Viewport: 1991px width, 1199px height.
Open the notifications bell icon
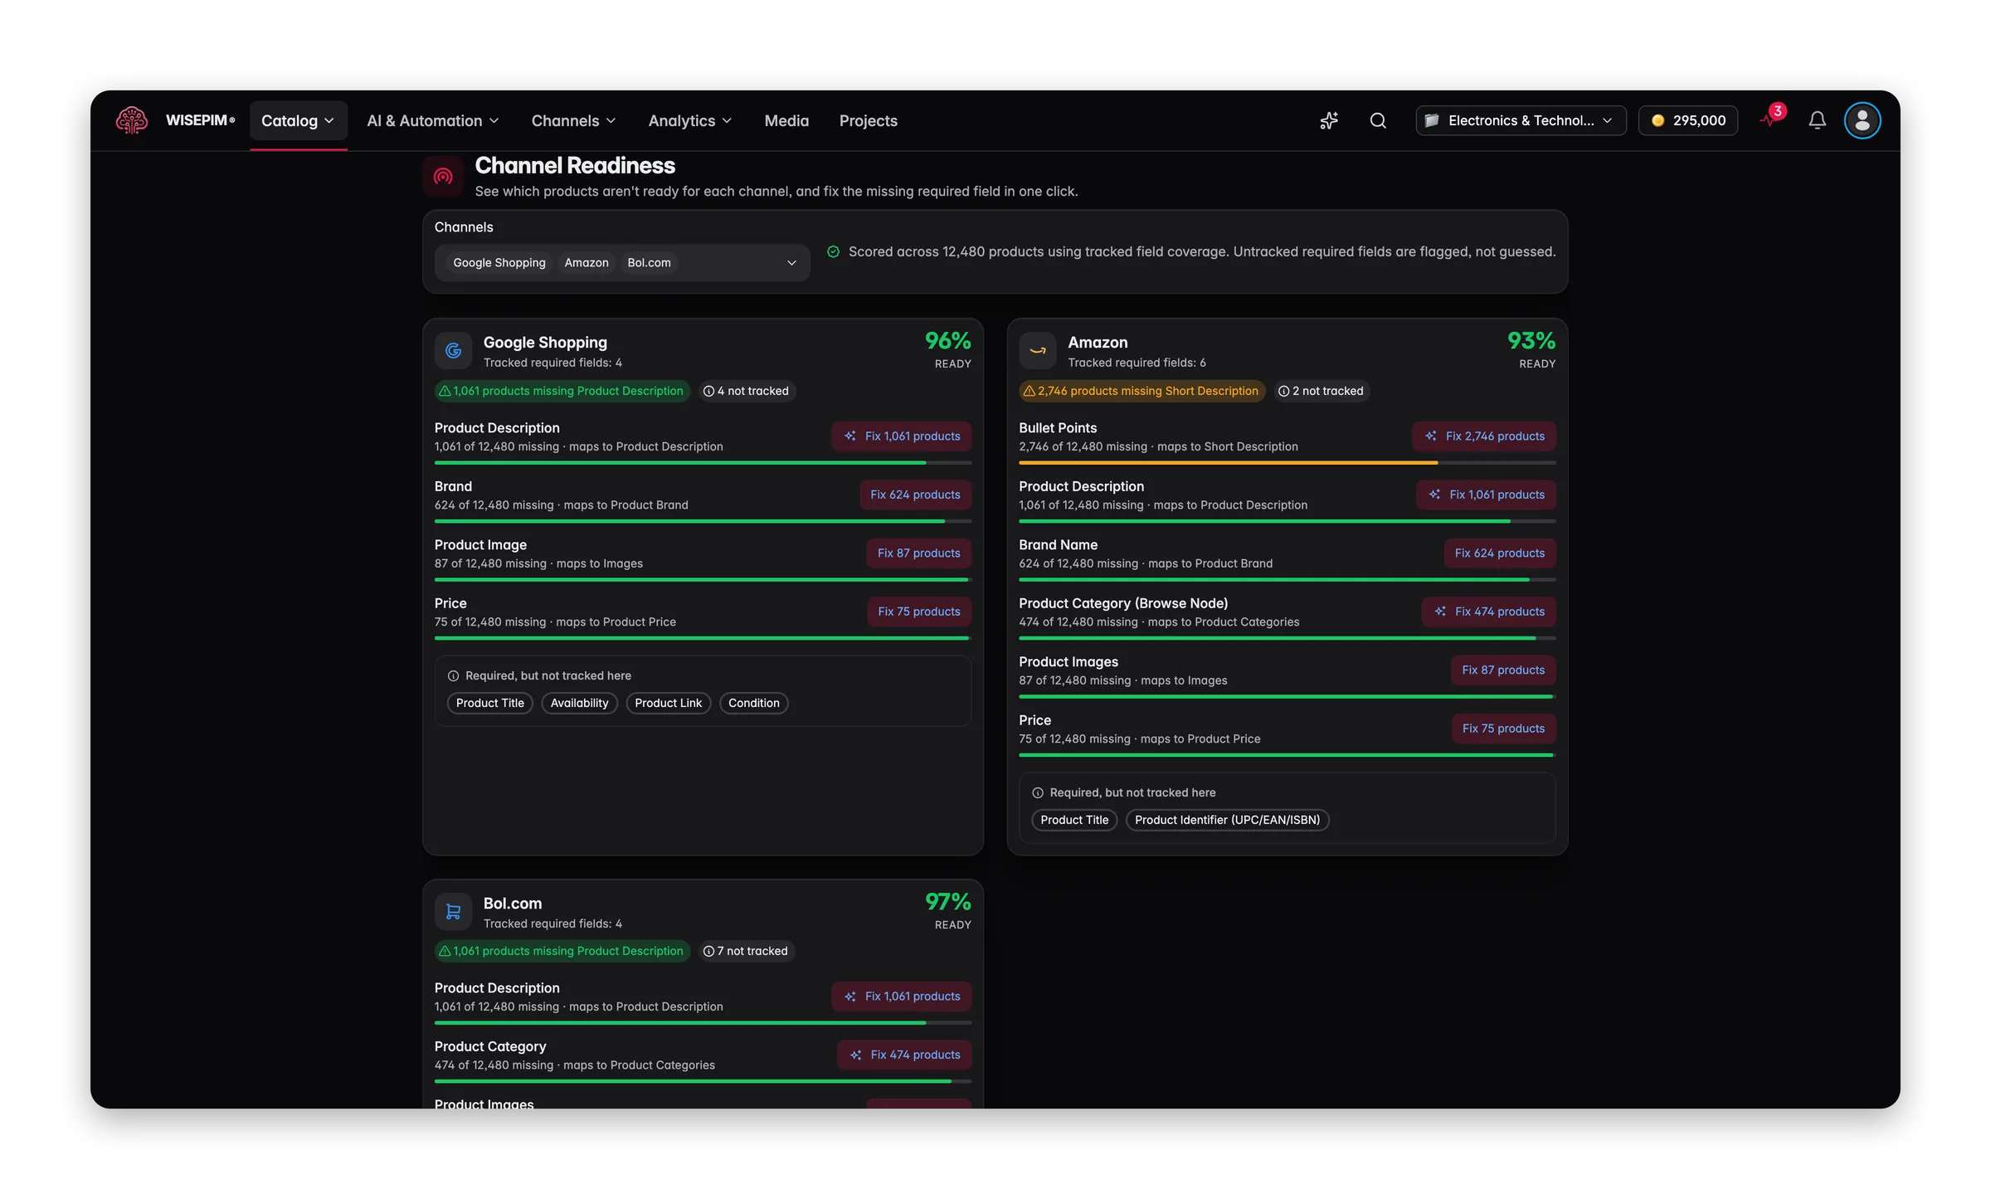pyautogui.click(x=1817, y=120)
